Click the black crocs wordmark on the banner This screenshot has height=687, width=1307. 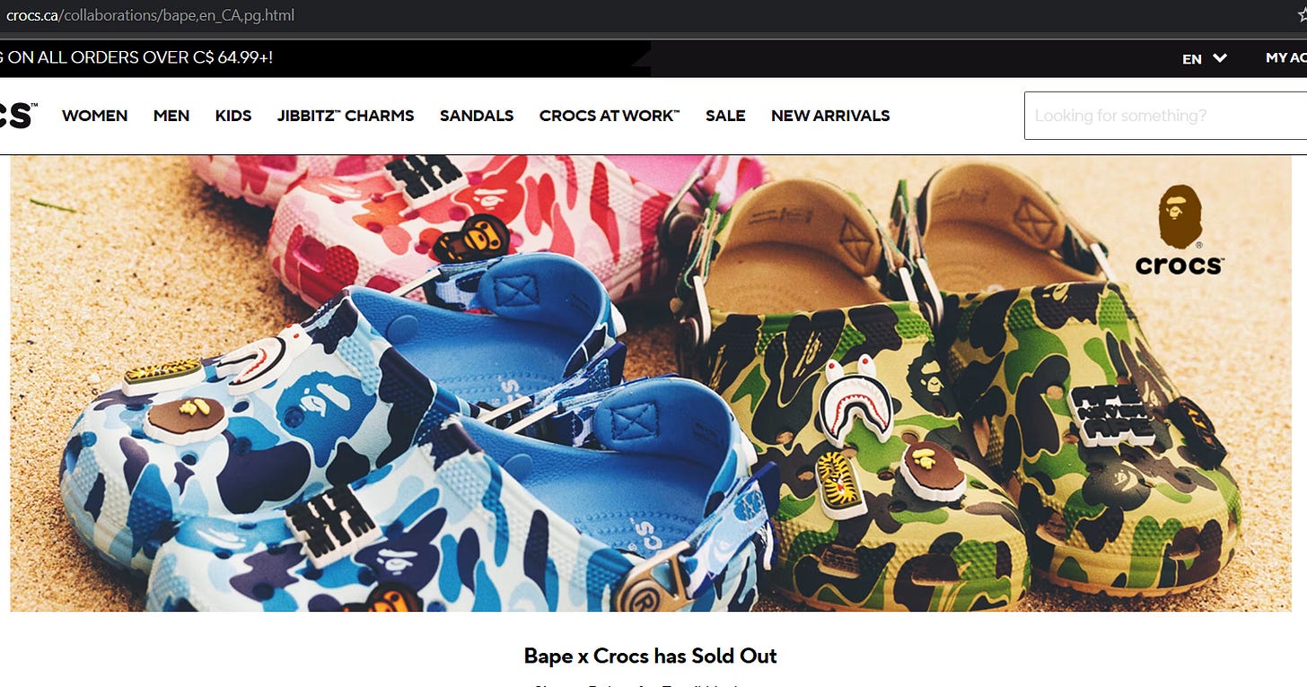pyautogui.click(x=1179, y=265)
